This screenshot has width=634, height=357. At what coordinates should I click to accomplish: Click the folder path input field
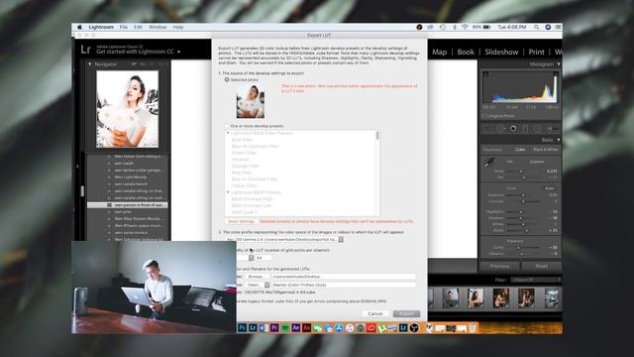(344, 277)
